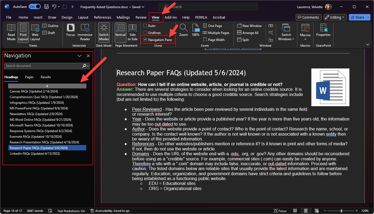Customize Quick Access Toolbar dropdown
Viewport: 374px width, 214px height.
pyautogui.click(x=72, y=7)
